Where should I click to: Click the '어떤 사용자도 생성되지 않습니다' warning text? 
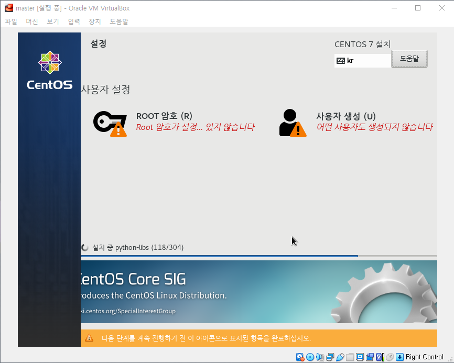[x=375, y=127]
